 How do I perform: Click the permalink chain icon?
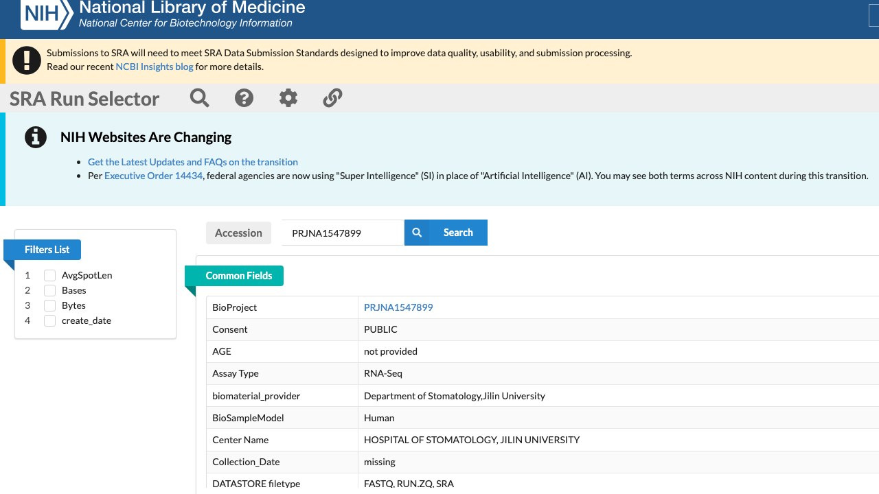click(x=332, y=98)
